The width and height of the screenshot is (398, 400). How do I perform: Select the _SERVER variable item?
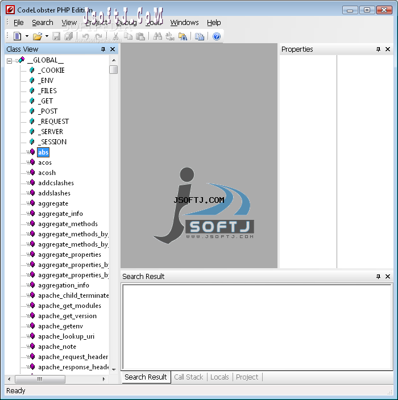pyautogui.click(x=51, y=132)
